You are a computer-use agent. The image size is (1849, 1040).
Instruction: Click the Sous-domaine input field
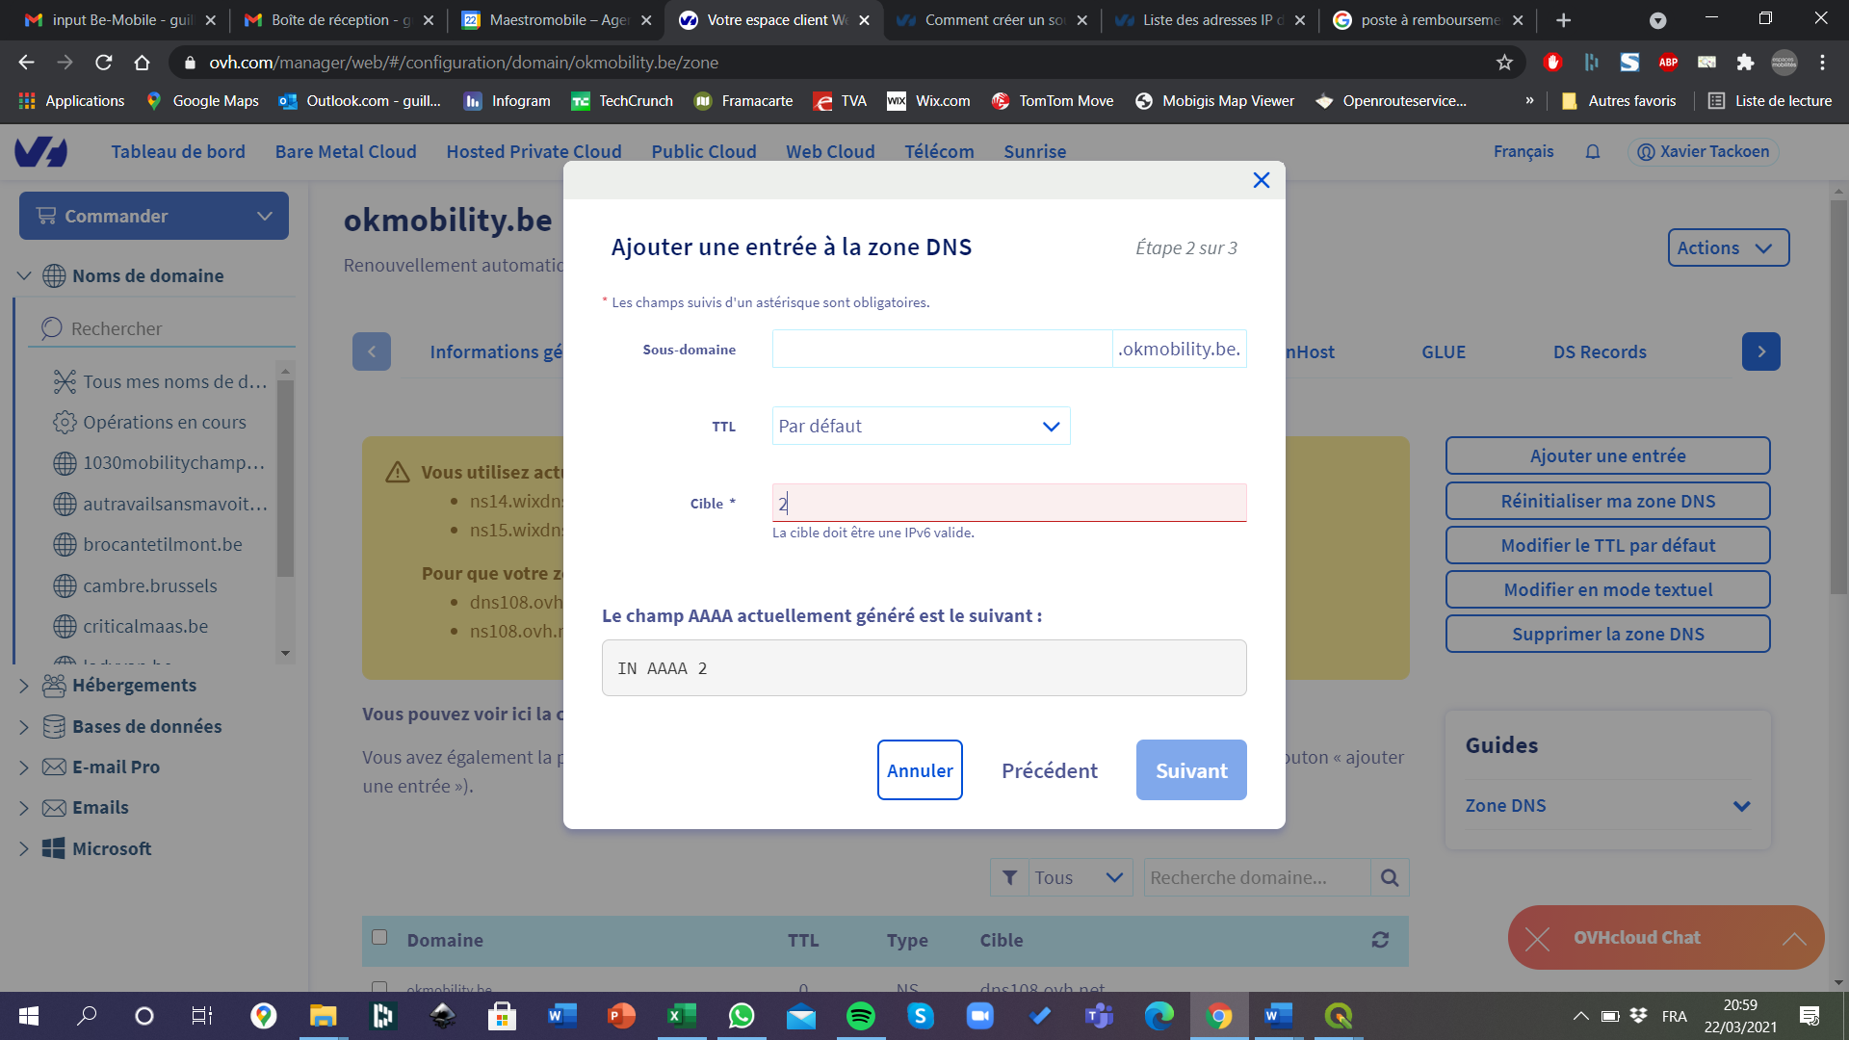coord(941,350)
